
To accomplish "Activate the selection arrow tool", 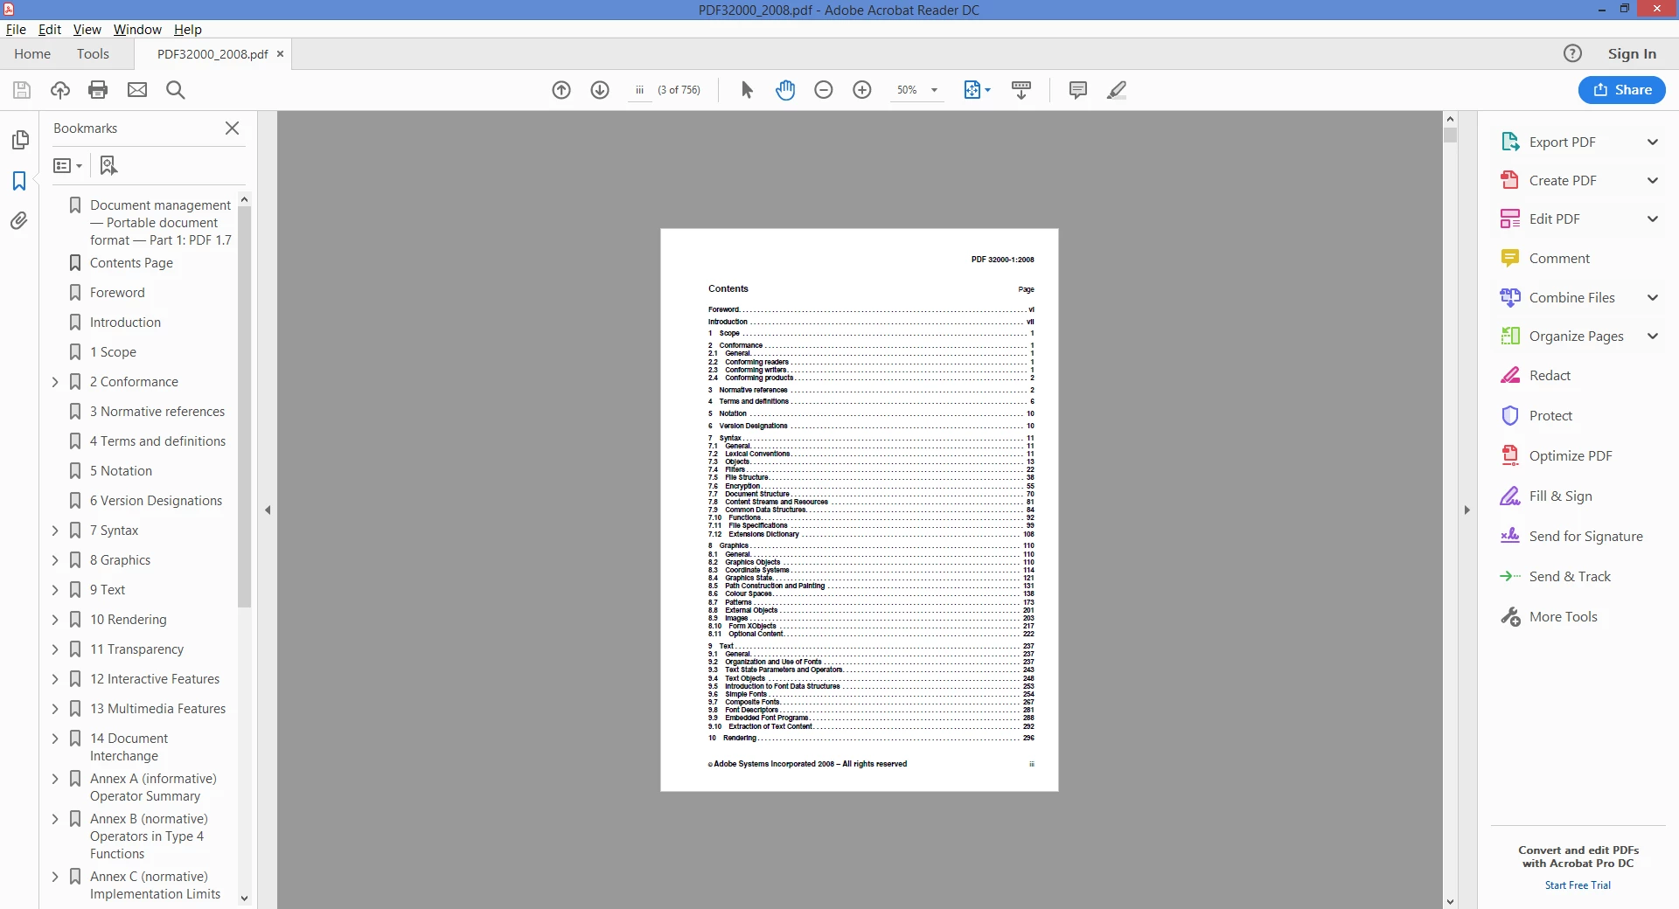I will (747, 90).
